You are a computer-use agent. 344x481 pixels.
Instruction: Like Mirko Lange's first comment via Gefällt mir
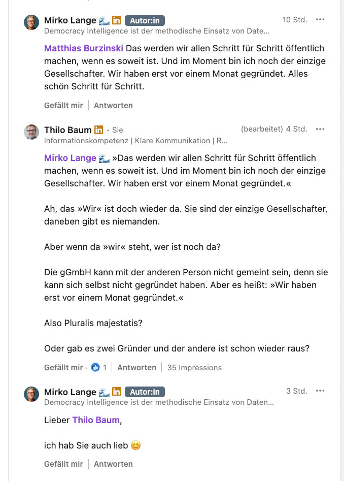pyautogui.click(x=63, y=105)
